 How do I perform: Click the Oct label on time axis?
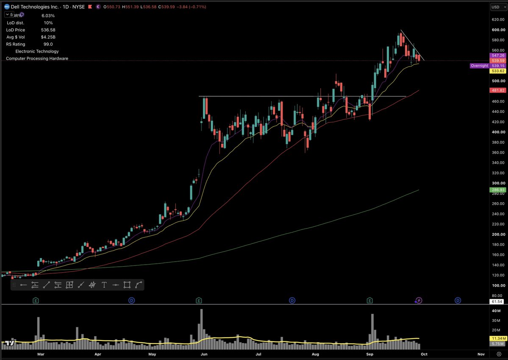pyautogui.click(x=424, y=354)
